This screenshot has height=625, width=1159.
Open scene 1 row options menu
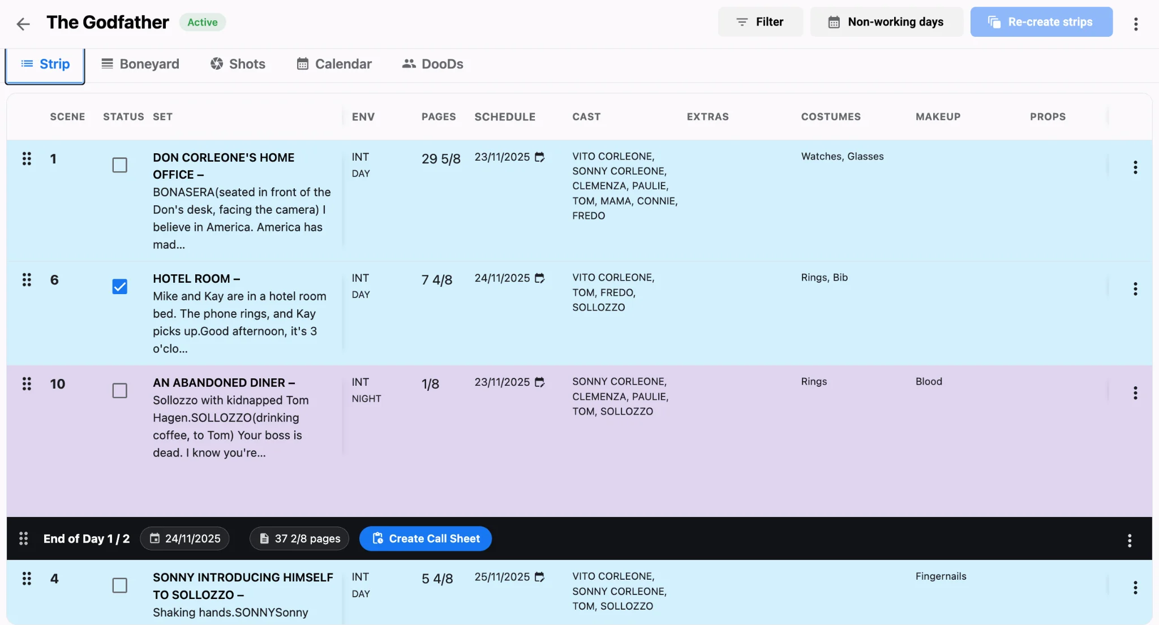[x=1135, y=167]
